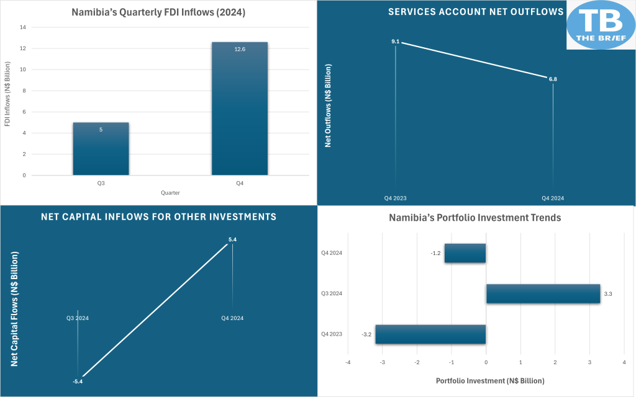Image resolution: width=636 pixels, height=397 pixels.
Task: Click the 'Q4 2024' label in services chart
Action: [x=553, y=198]
